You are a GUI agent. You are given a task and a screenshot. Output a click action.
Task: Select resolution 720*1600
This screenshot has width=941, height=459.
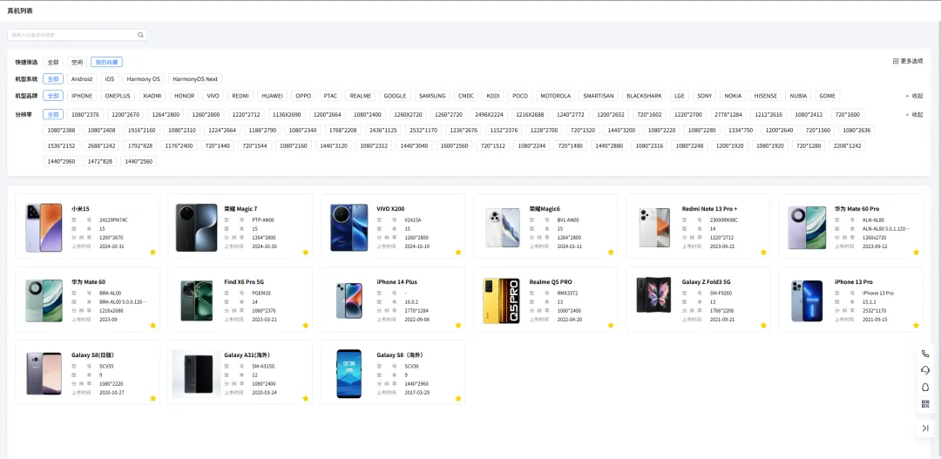click(848, 114)
